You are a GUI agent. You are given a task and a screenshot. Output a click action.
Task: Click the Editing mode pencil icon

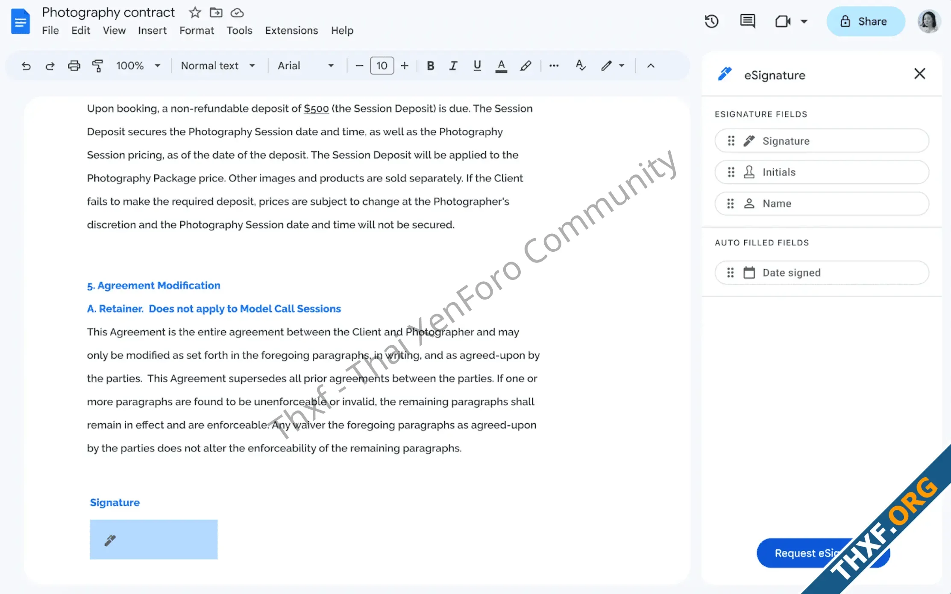pos(606,66)
